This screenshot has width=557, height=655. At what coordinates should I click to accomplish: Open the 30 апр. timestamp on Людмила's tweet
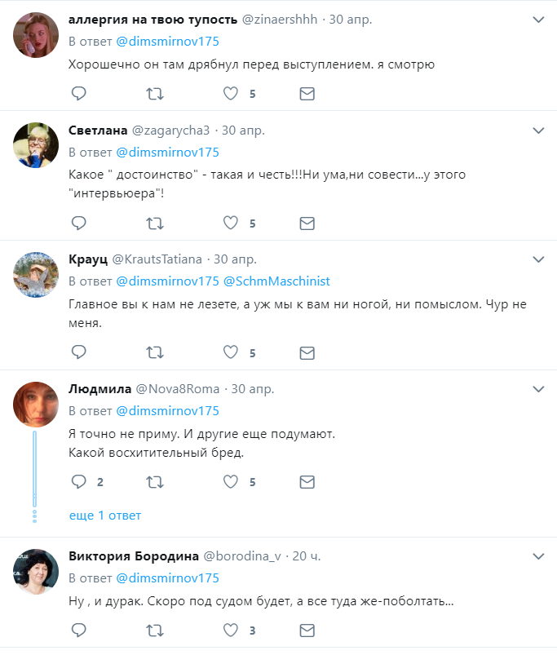253,389
